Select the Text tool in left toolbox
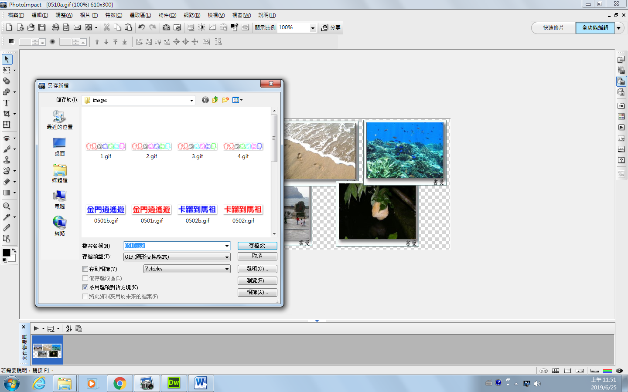 (7, 103)
